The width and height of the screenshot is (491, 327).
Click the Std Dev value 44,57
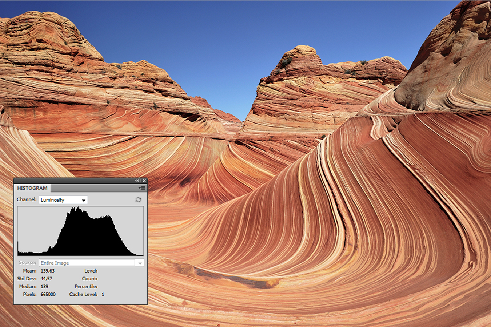[47, 279]
